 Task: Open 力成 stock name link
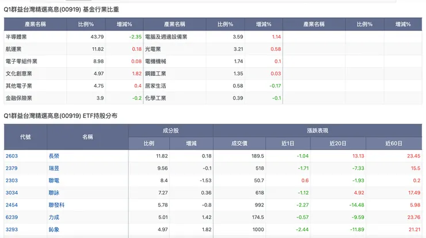click(54, 217)
